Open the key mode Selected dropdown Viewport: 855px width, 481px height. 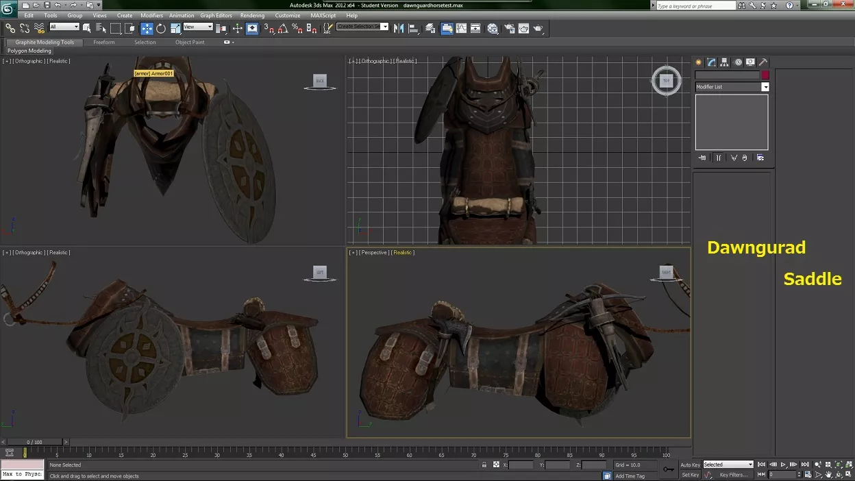[728, 465]
